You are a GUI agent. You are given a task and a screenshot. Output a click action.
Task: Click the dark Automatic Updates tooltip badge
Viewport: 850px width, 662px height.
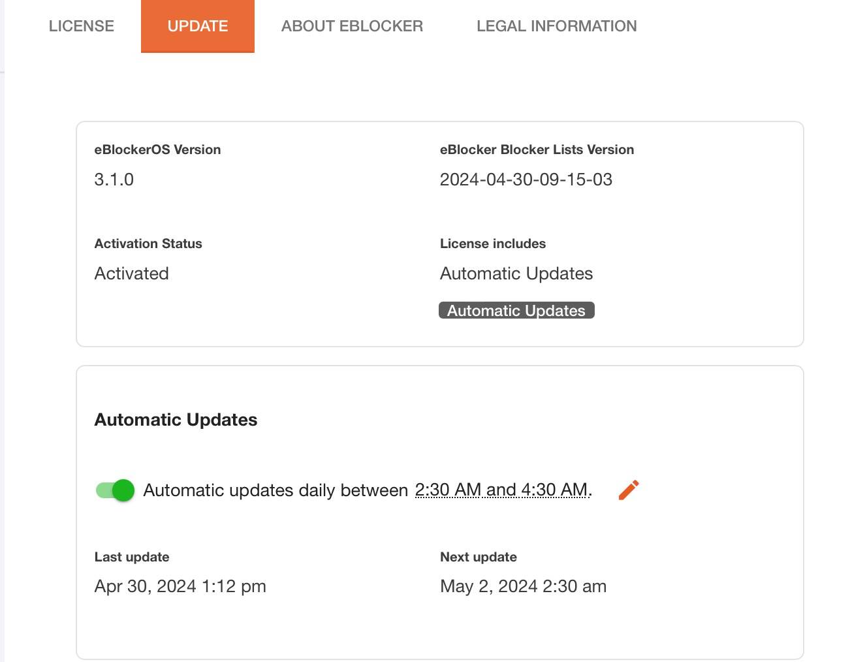coord(516,310)
